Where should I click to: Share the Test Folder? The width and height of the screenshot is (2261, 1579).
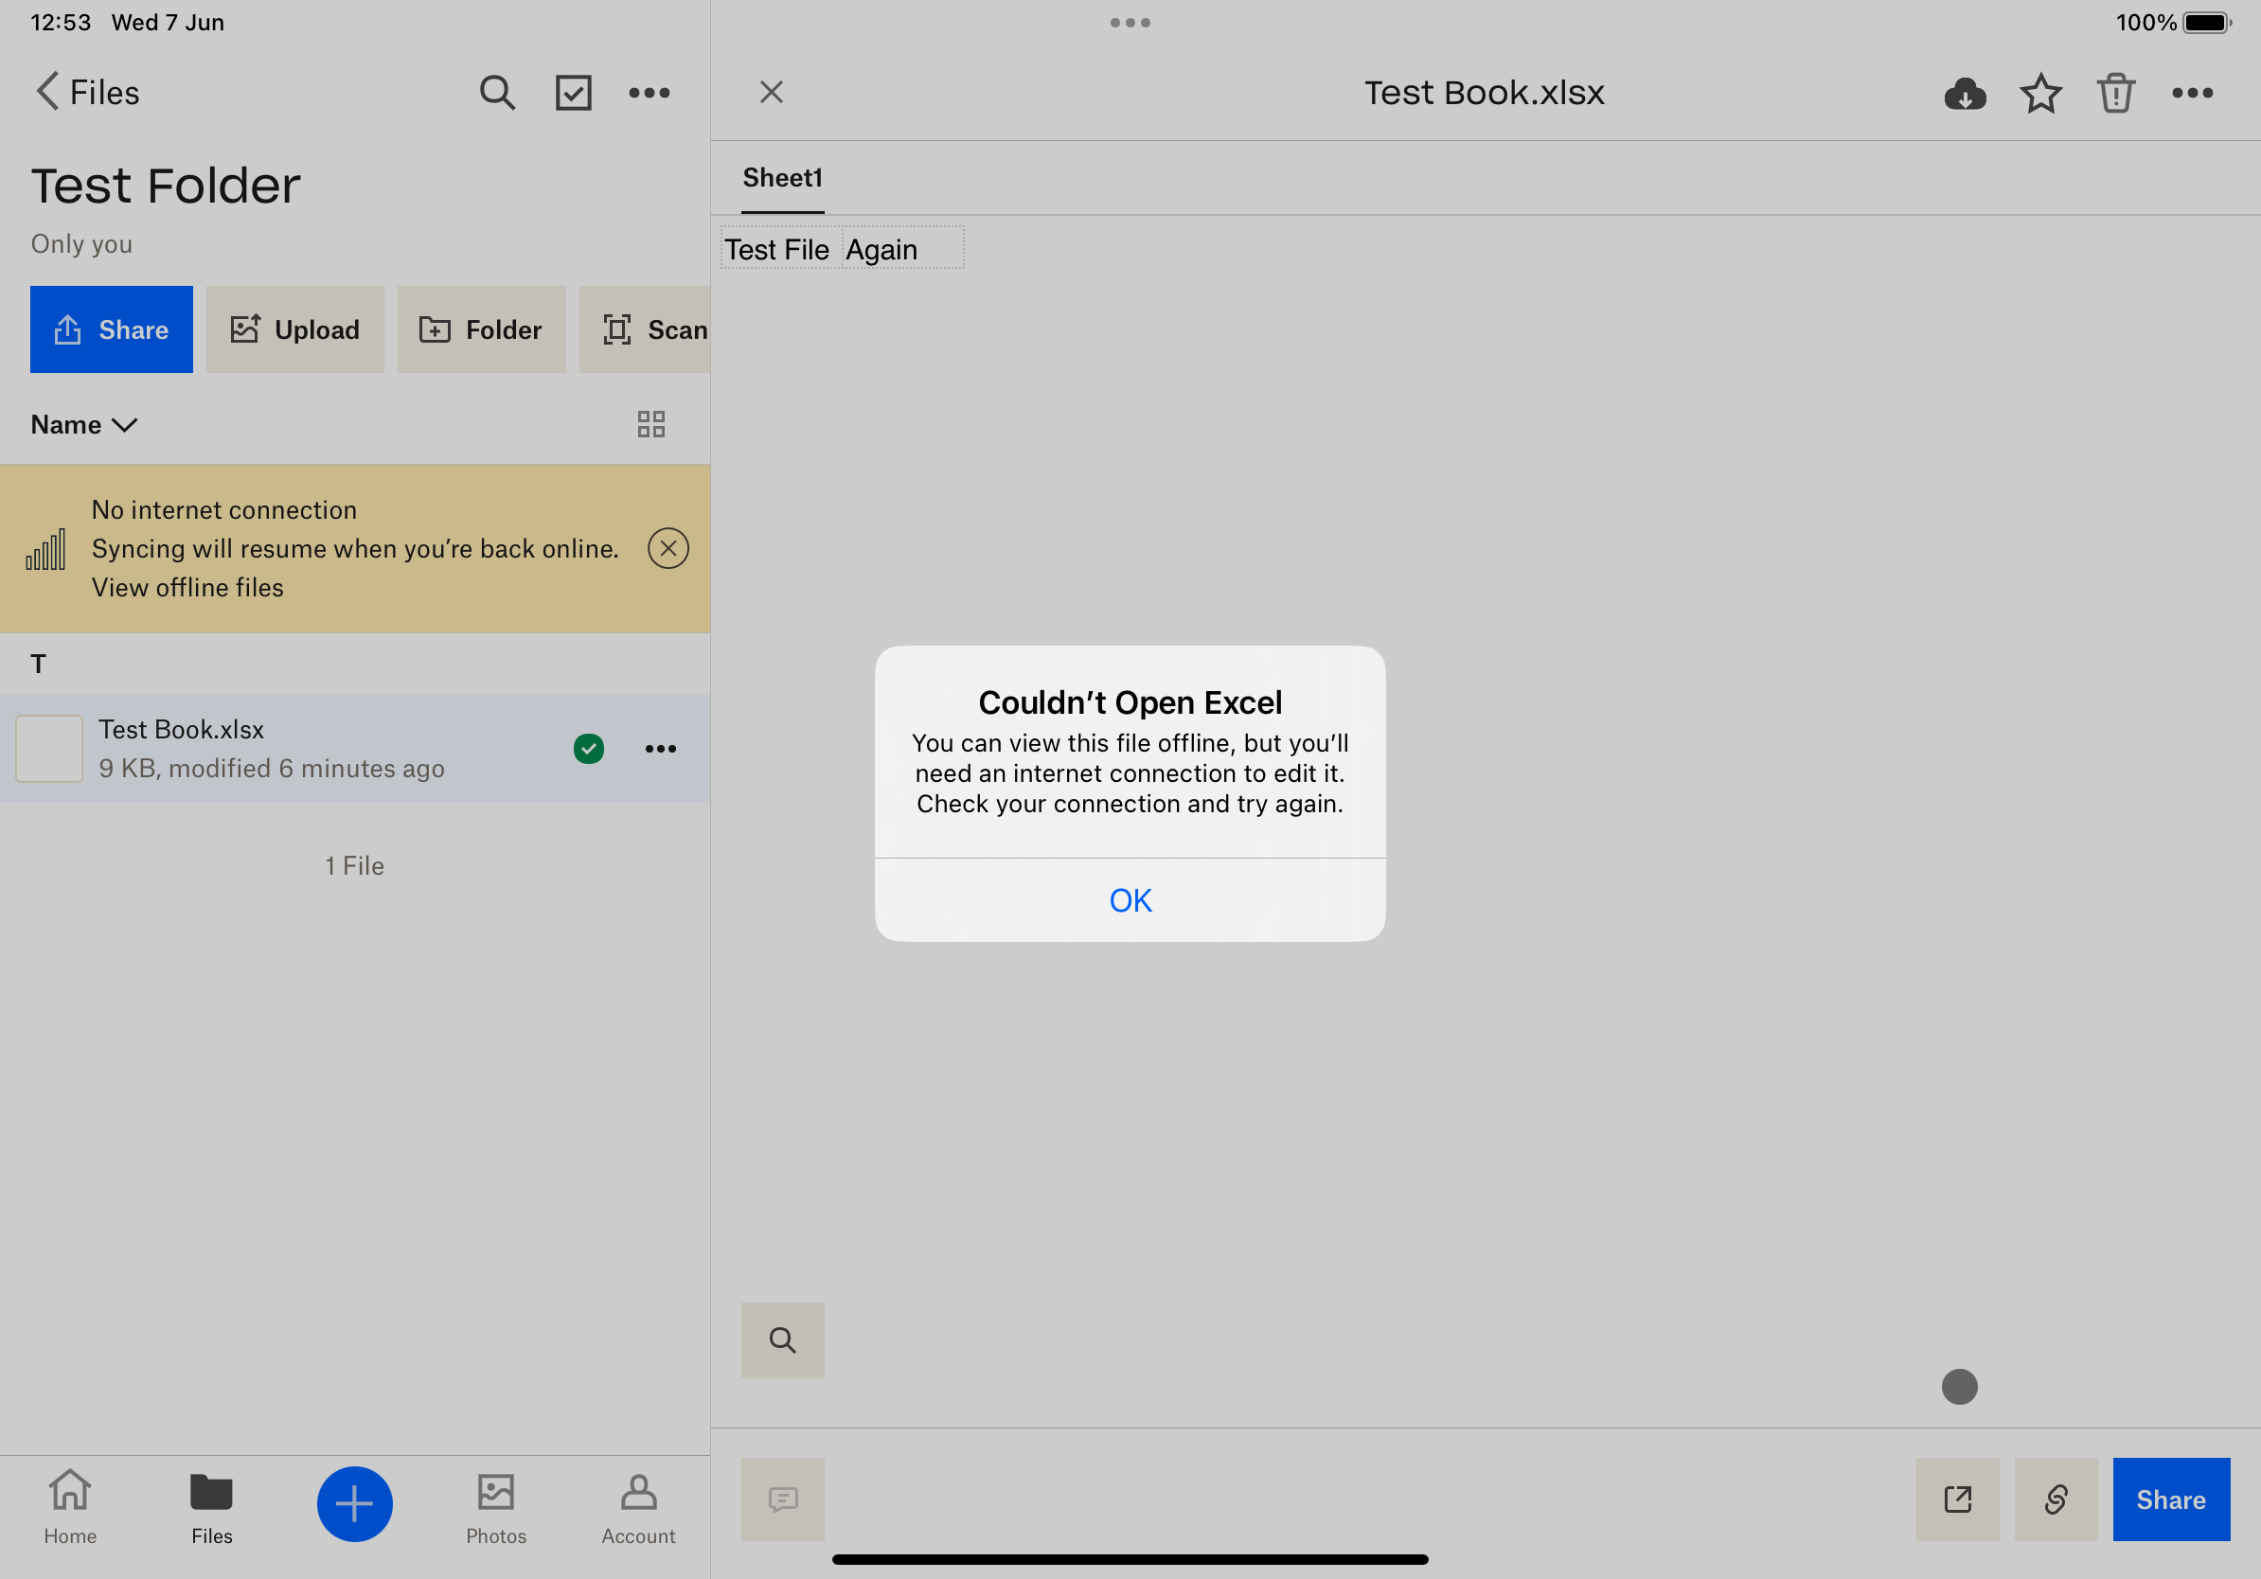(112, 329)
